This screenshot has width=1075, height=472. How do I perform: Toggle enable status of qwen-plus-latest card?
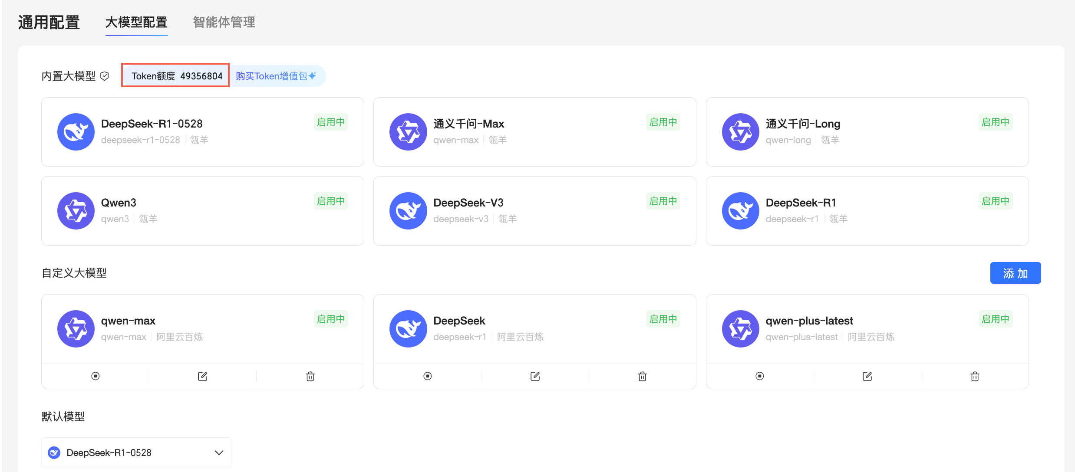click(x=760, y=376)
